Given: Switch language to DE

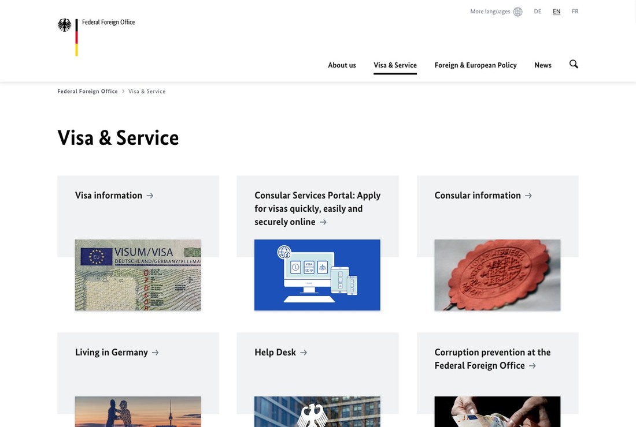Looking at the screenshot, I should 538,12.
